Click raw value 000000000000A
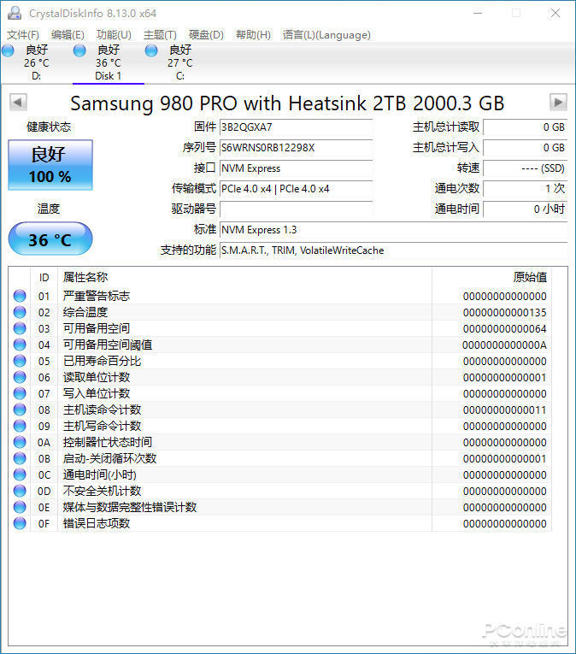 point(504,345)
